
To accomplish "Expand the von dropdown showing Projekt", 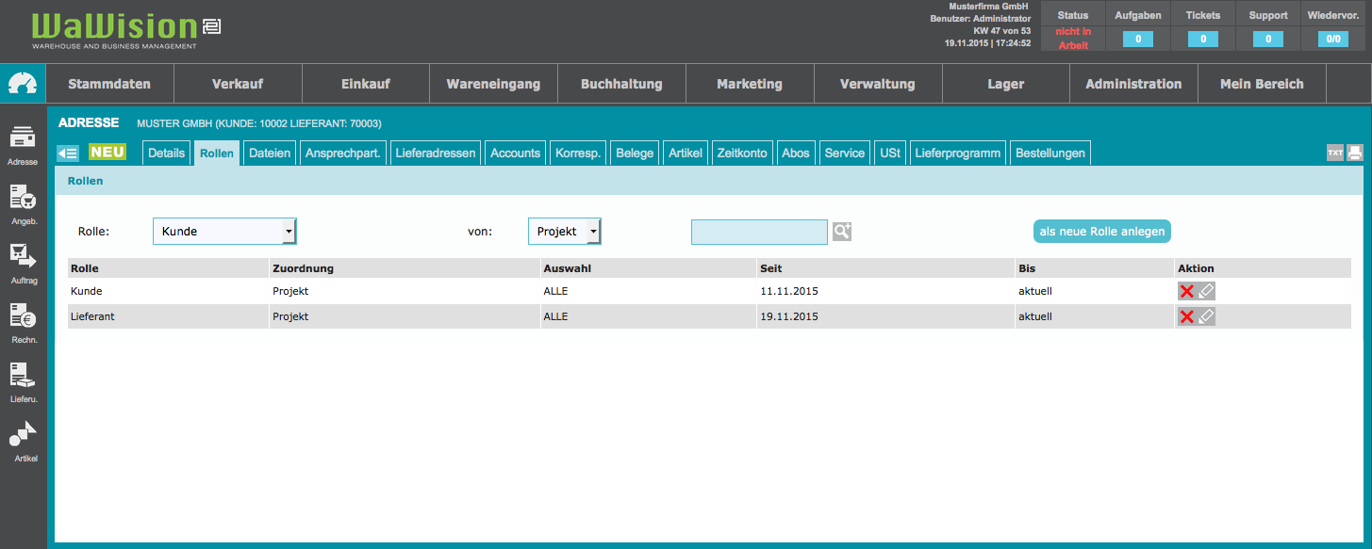I will tap(564, 232).
